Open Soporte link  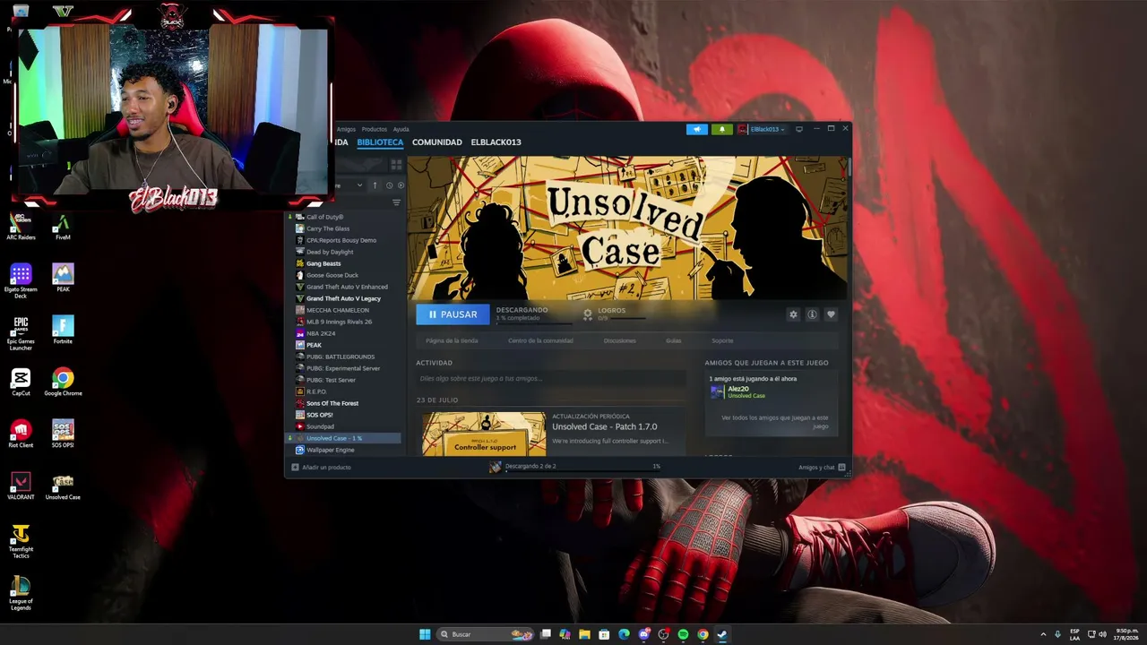[x=722, y=340]
